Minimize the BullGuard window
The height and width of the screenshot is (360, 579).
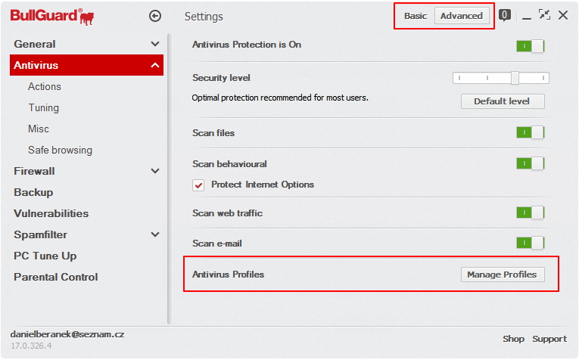526,16
